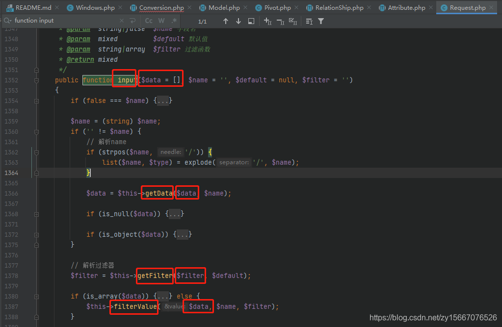Image resolution: width=502 pixels, height=327 pixels.
Task: Expand is_null block at line 1368
Action: click(36, 214)
